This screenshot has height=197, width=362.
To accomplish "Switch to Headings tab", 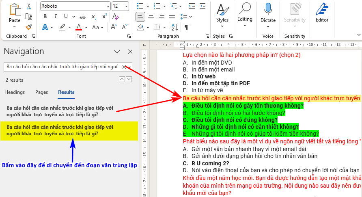I will (15, 92).
